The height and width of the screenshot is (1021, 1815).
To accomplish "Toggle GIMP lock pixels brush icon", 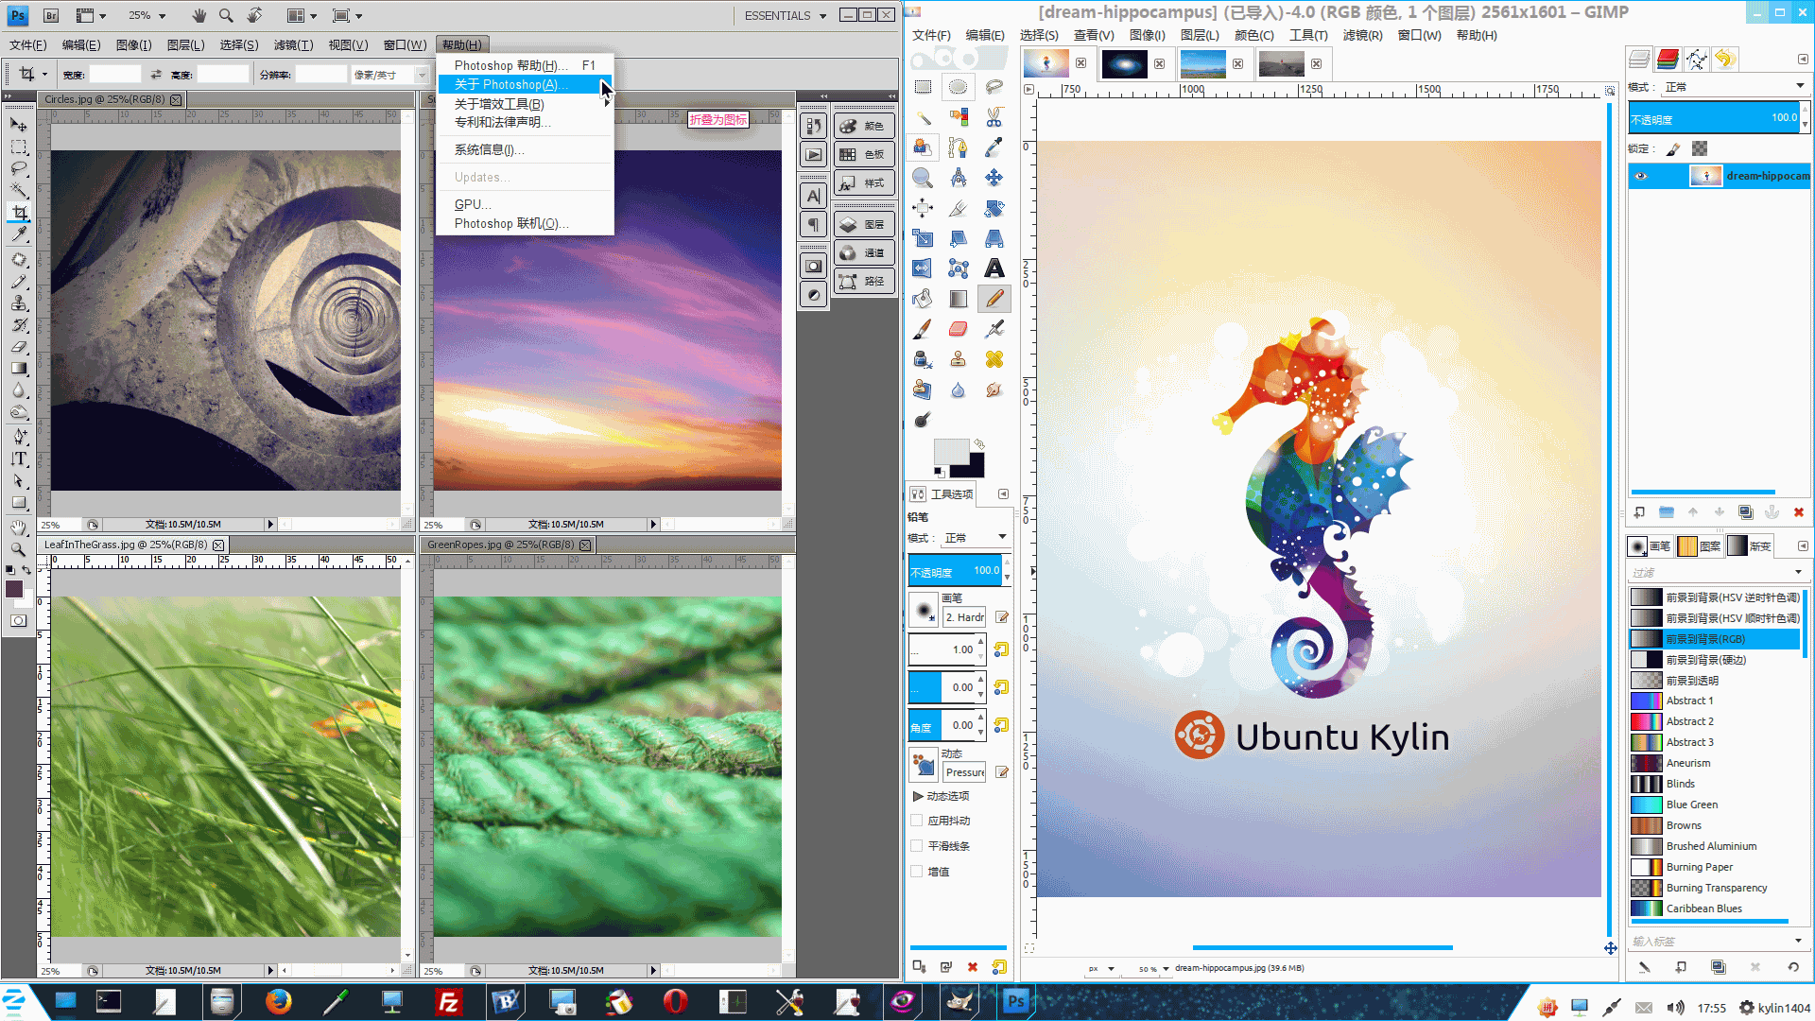I will (1673, 148).
